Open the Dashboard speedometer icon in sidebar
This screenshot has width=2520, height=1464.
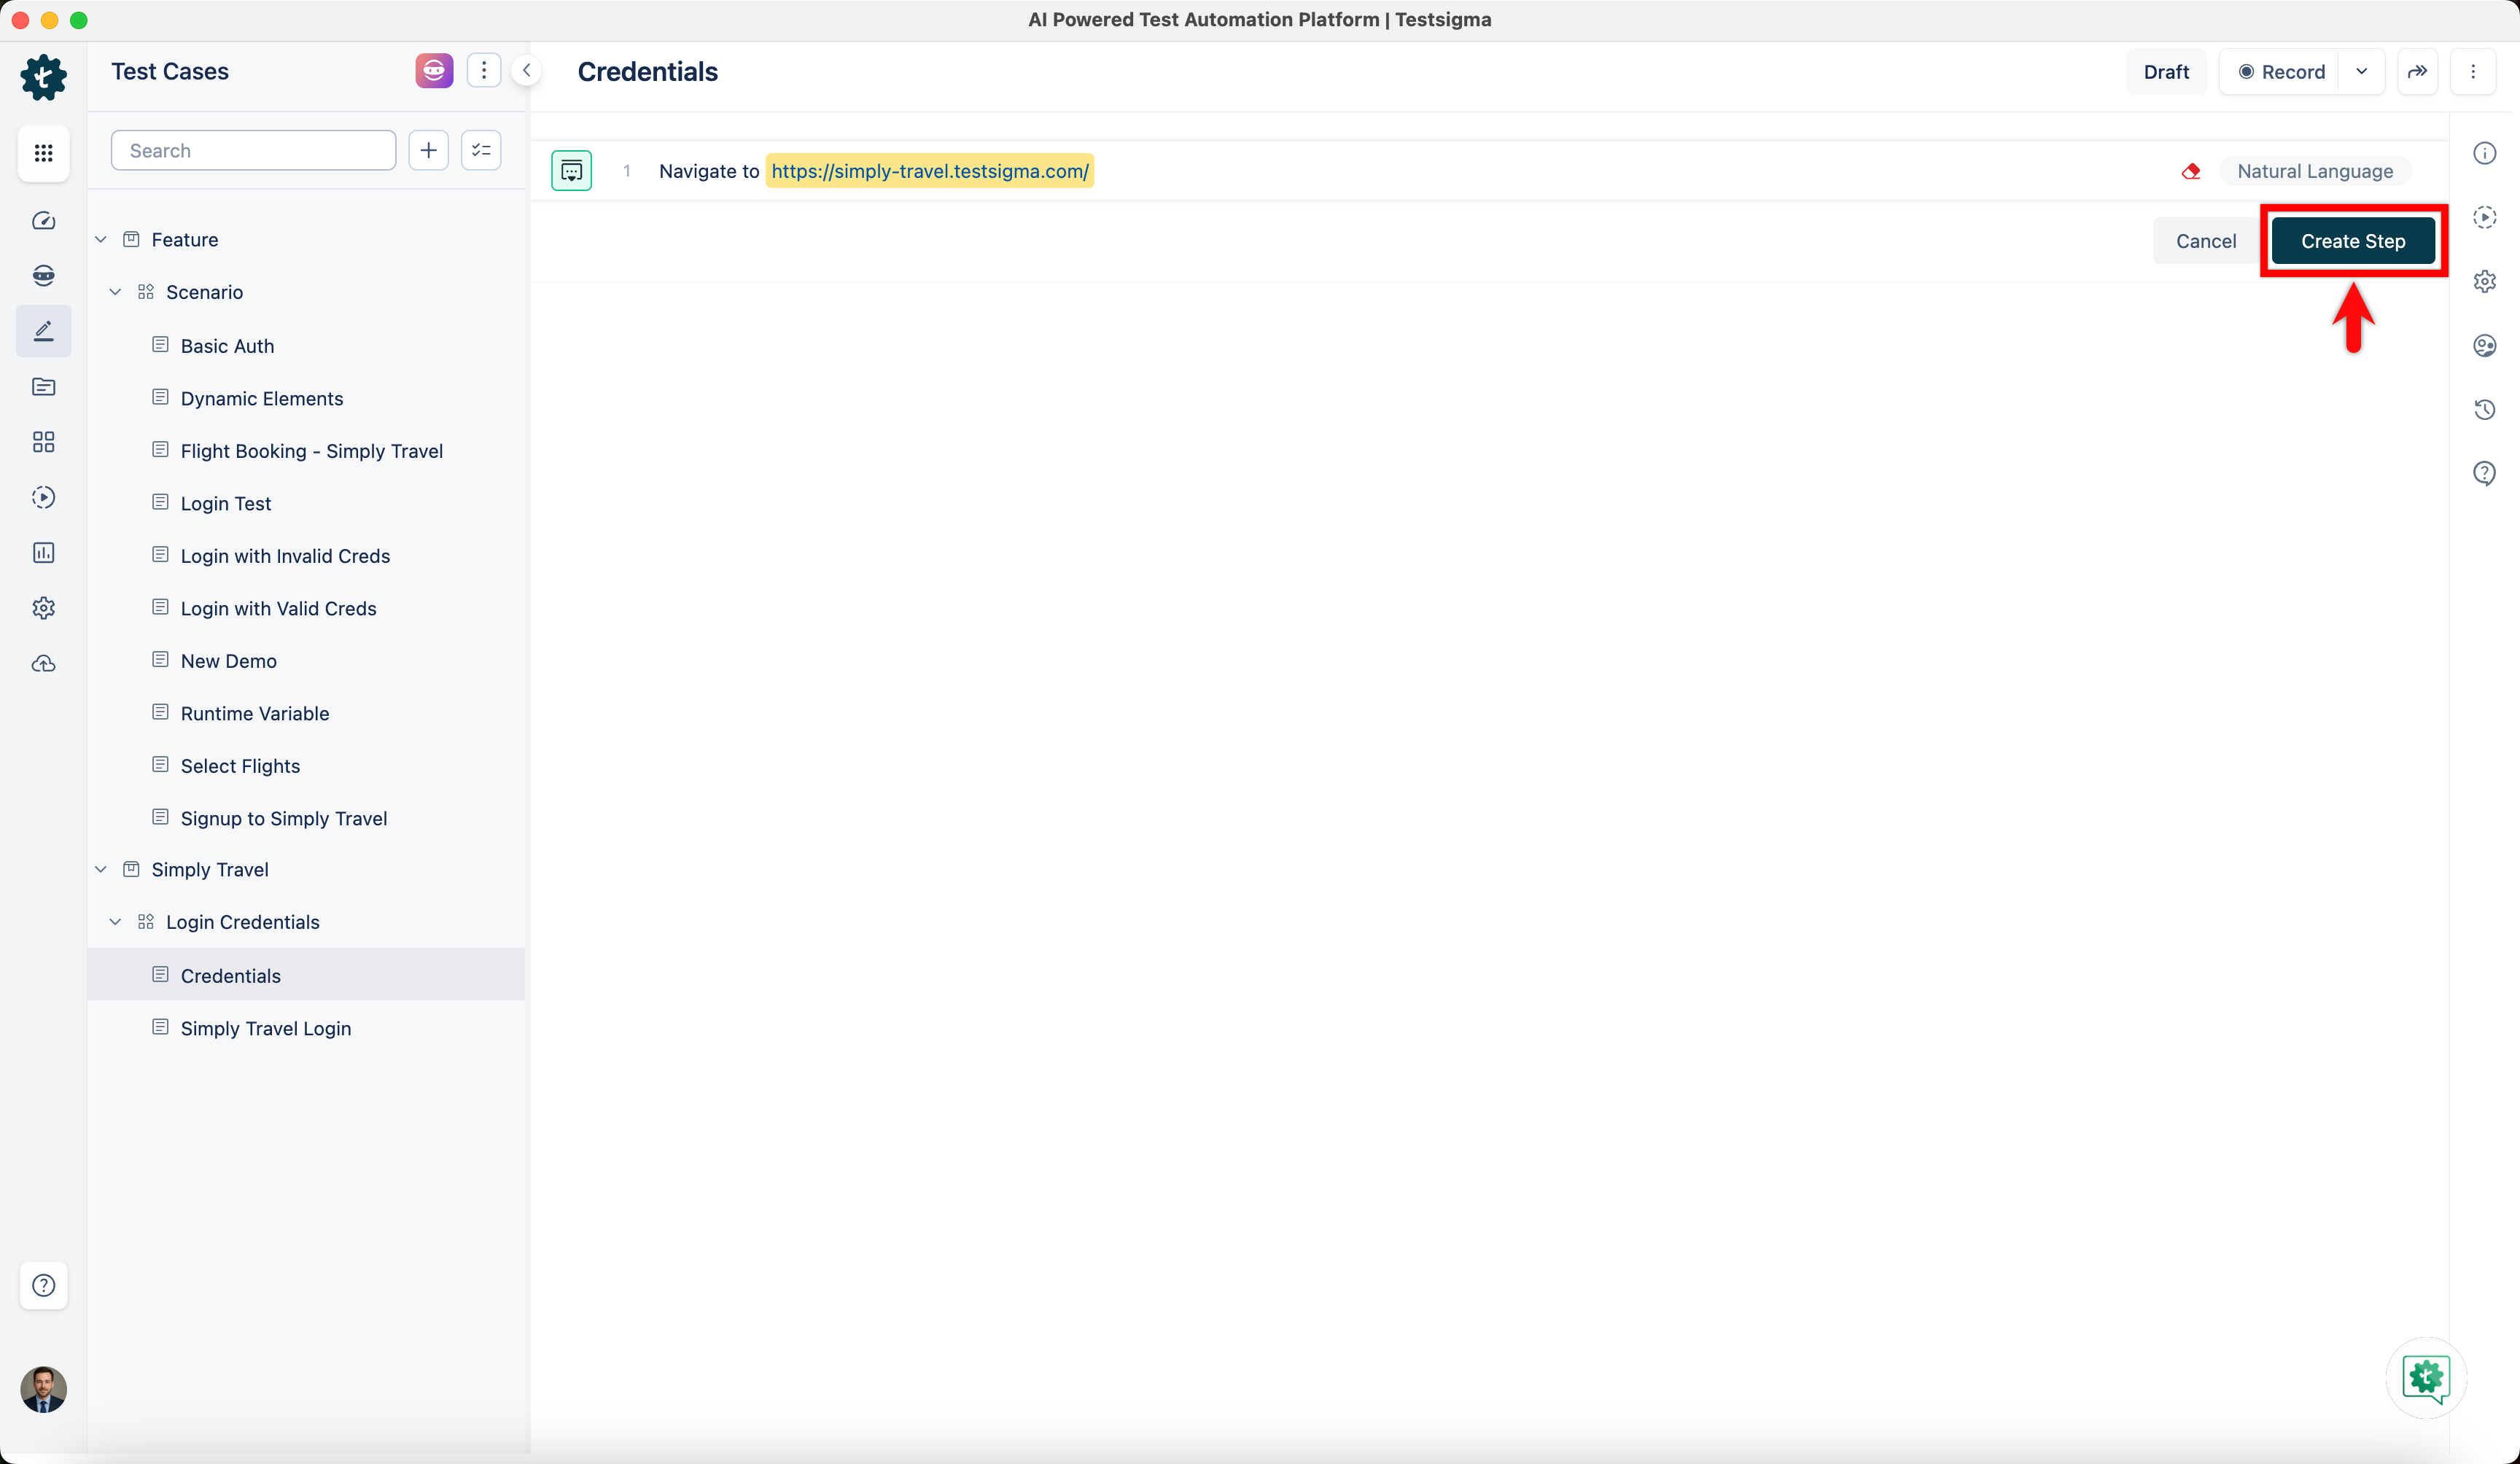click(x=44, y=221)
